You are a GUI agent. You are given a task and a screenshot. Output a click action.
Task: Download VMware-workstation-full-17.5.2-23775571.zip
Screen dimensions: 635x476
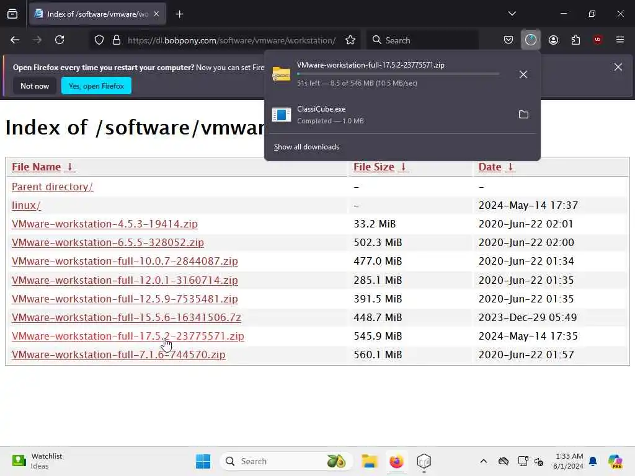pyautogui.click(x=128, y=336)
